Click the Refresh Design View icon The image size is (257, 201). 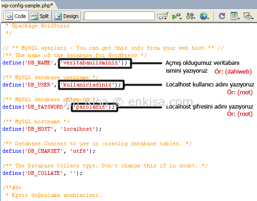[x=222, y=16]
